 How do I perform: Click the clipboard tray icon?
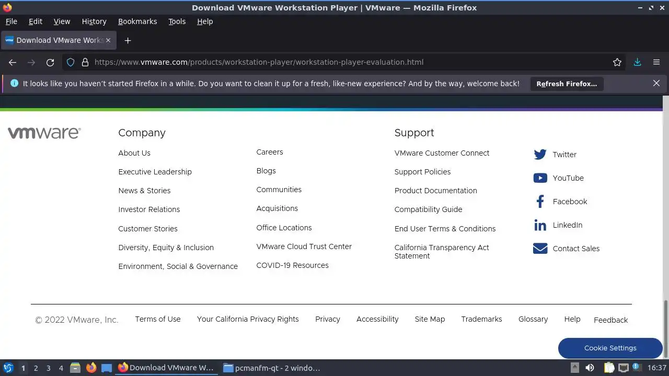click(x=609, y=368)
